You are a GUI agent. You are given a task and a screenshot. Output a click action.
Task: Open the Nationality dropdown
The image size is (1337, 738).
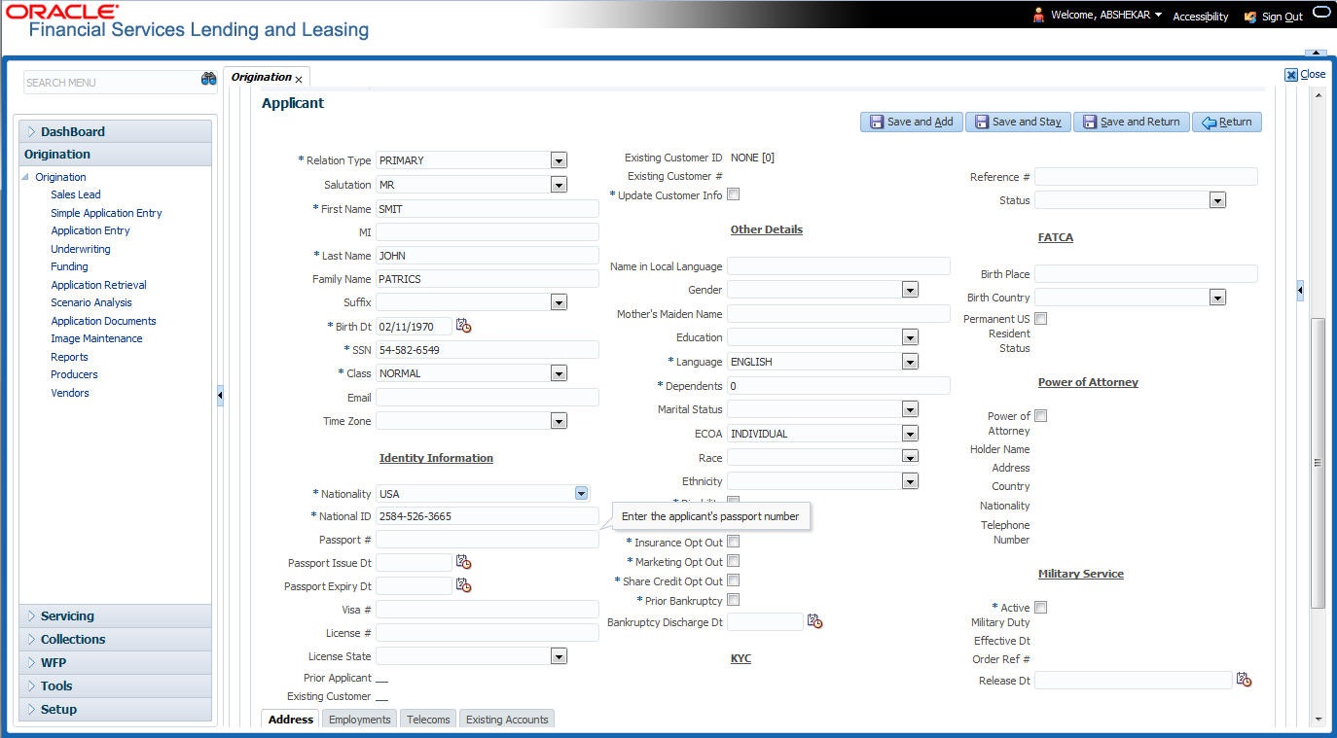pos(581,494)
